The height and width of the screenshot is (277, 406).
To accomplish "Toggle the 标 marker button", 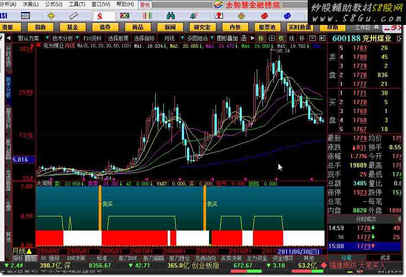I will click(x=261, y=38).
